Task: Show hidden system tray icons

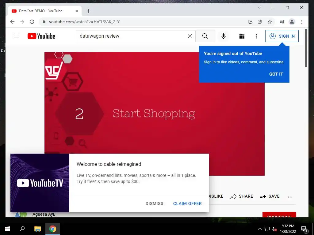Action: [259, 229]
